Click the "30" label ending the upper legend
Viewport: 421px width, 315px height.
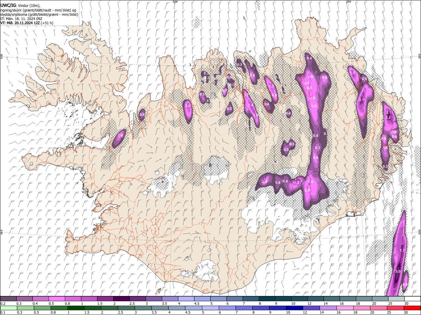click(x=406, y=304)
